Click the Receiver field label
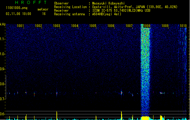190x120 pixels. tap(61, 10)
